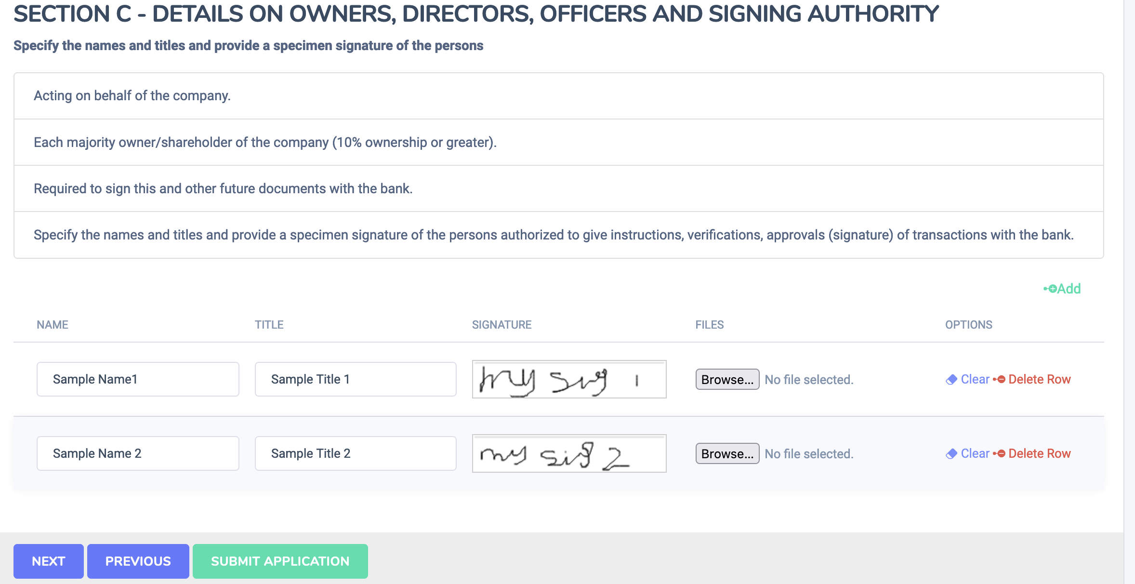Click red minus delete icon, second row
The height and width of the screenshot is (584, 1135).
pyautogui.click(x=1000, y=454)
